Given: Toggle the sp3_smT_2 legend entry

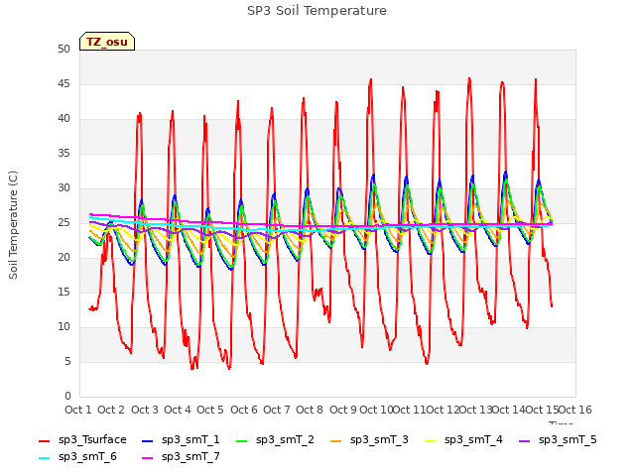Looking at the screenshot, I should 275,439.
